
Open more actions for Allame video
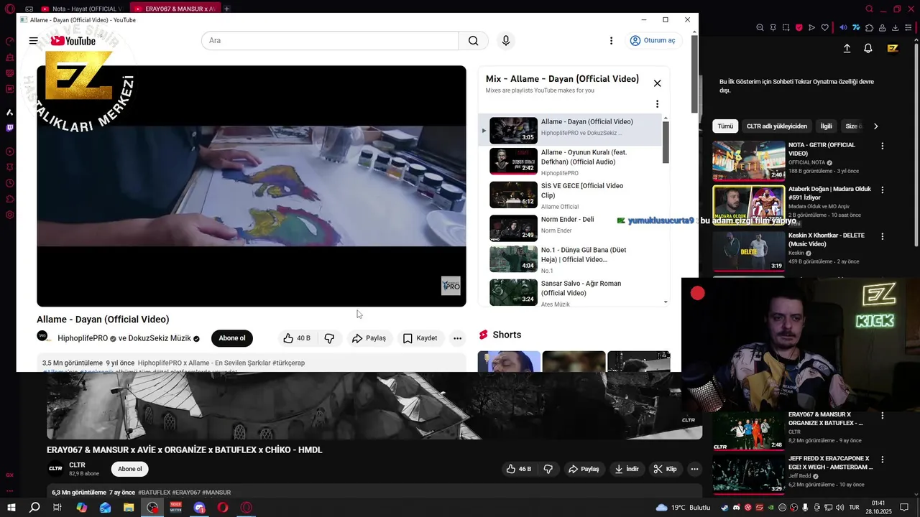pyautogui.click(x=457, y=338)
